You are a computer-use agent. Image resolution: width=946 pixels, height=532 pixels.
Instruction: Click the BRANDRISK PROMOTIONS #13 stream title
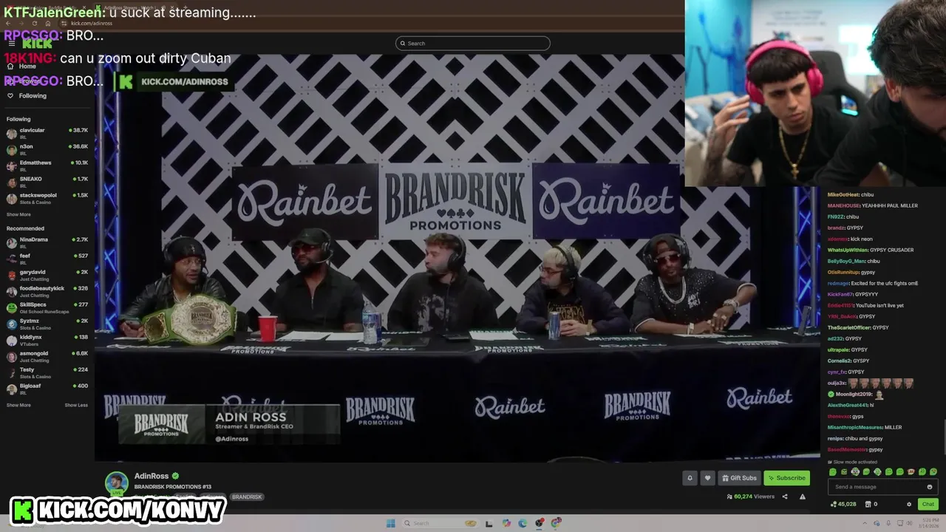pyautogui.click(x=173, y=487)
